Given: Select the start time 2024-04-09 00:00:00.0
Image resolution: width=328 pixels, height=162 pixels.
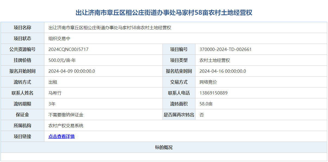Looking at the screenshot, I should click(x=72, y=71).
